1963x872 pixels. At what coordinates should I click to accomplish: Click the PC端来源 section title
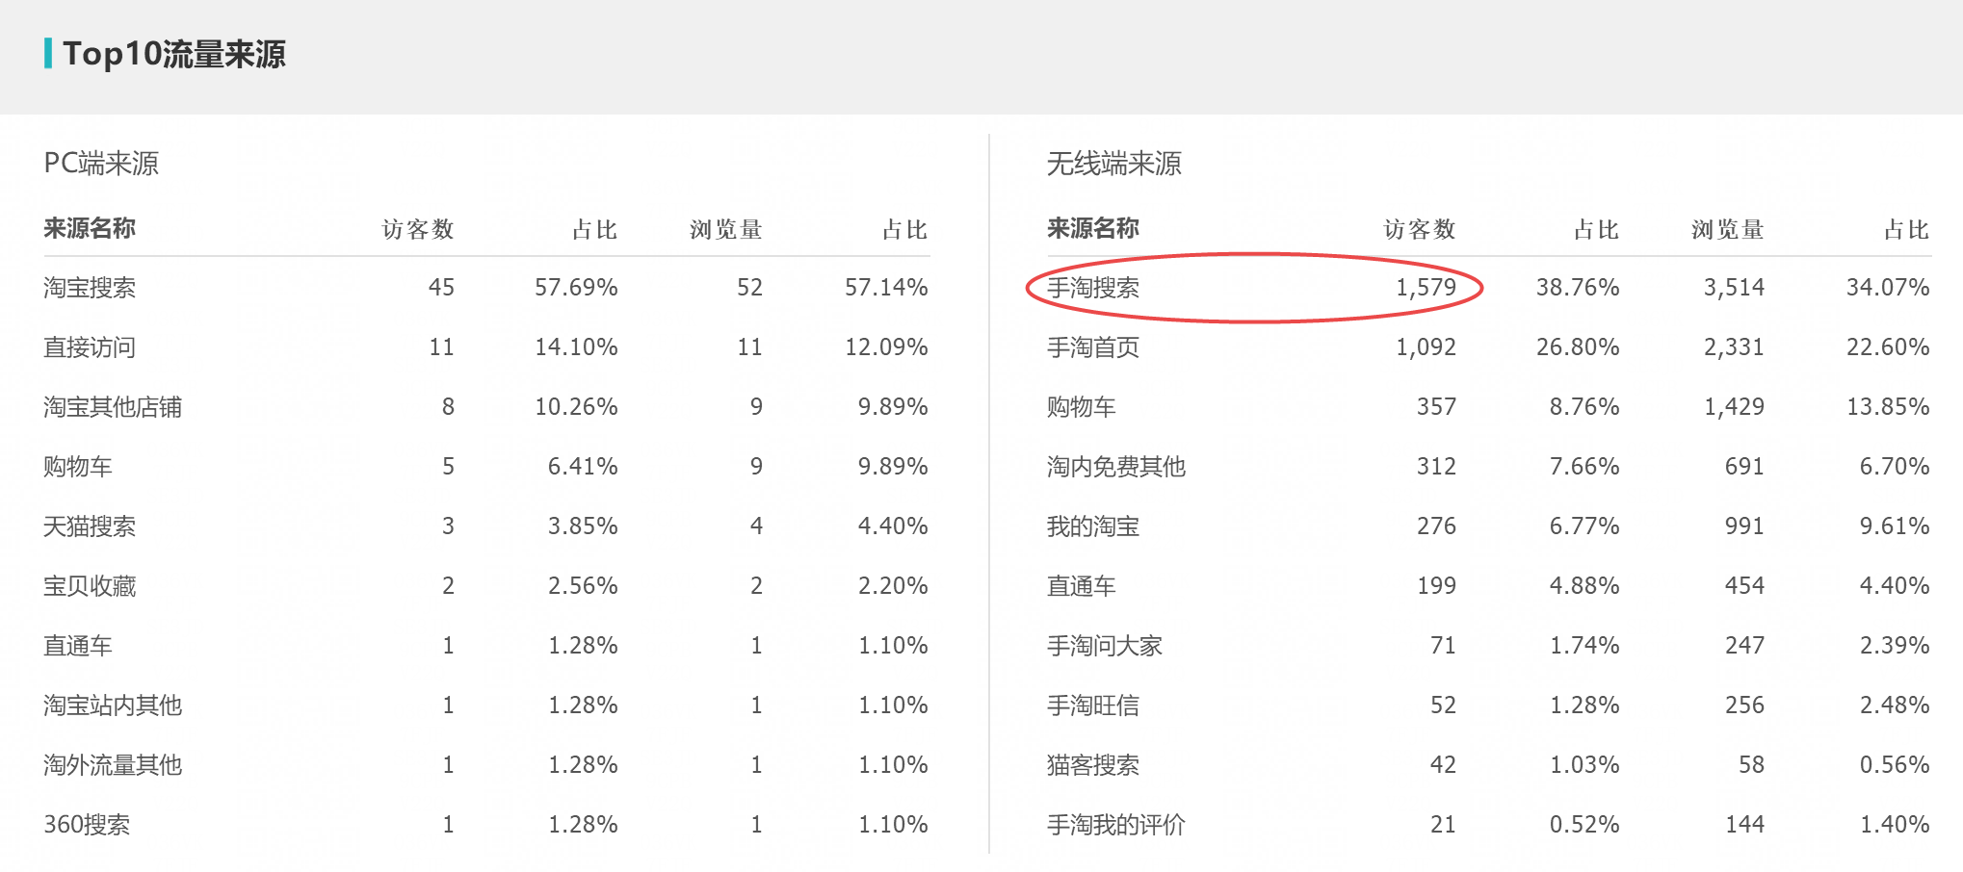pos(101,164)
